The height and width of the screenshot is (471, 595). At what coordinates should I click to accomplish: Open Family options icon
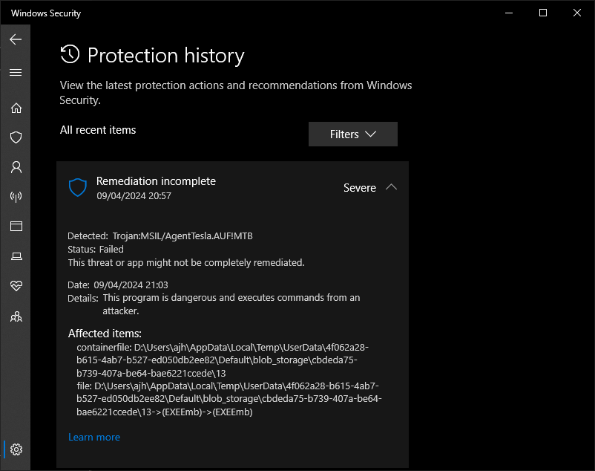point(16,316)
